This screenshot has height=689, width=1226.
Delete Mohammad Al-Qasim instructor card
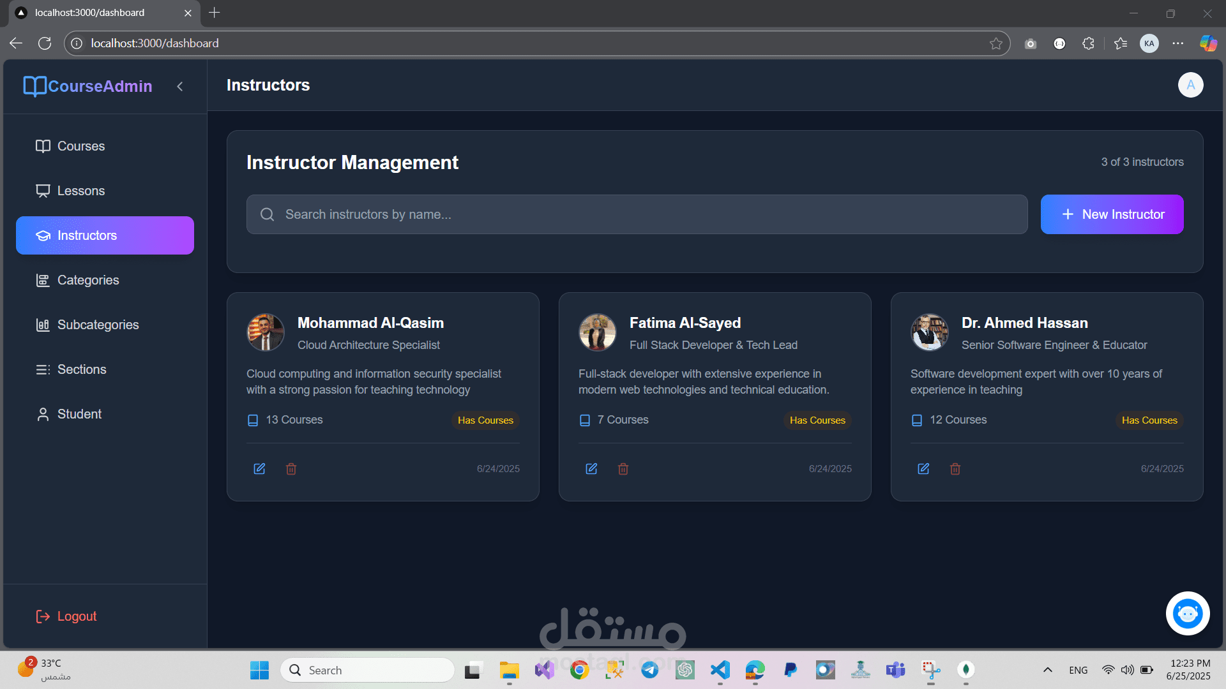[291, 469]
